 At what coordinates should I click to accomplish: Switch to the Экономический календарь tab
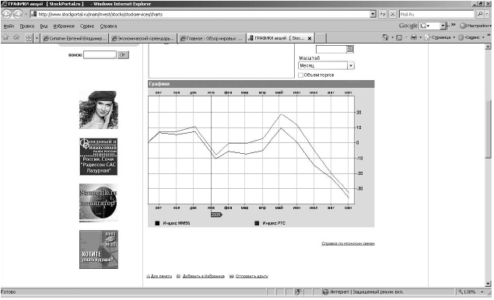pyautogui.click(x=143, y=38)
